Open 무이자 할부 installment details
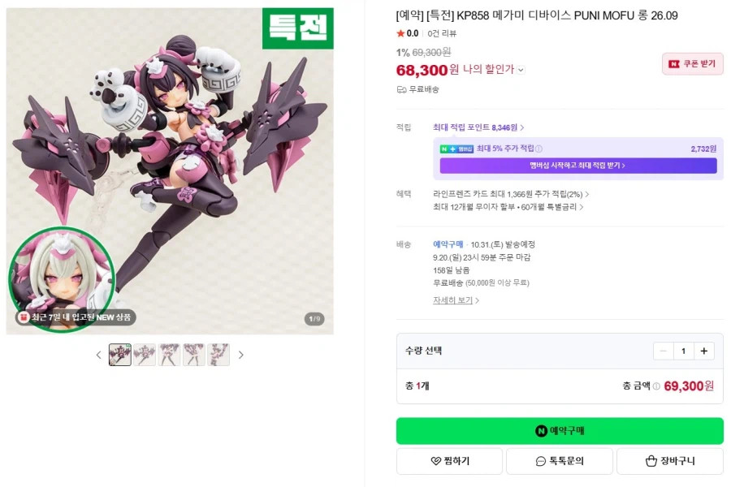The image size is (731, 487). [x=508, y=207]
